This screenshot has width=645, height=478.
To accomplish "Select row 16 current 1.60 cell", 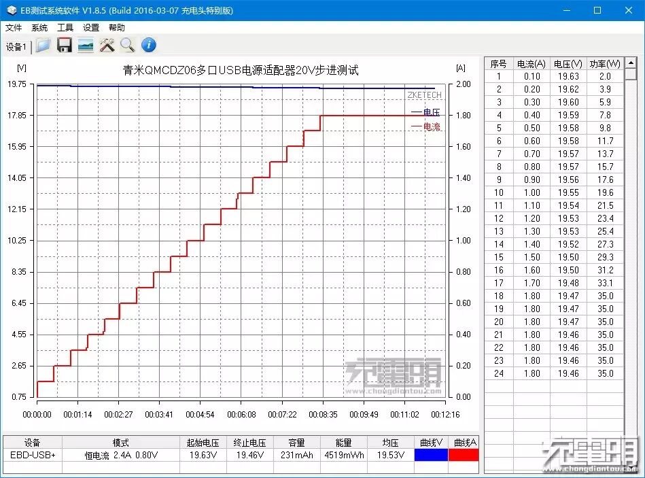I will click(531, 270).
